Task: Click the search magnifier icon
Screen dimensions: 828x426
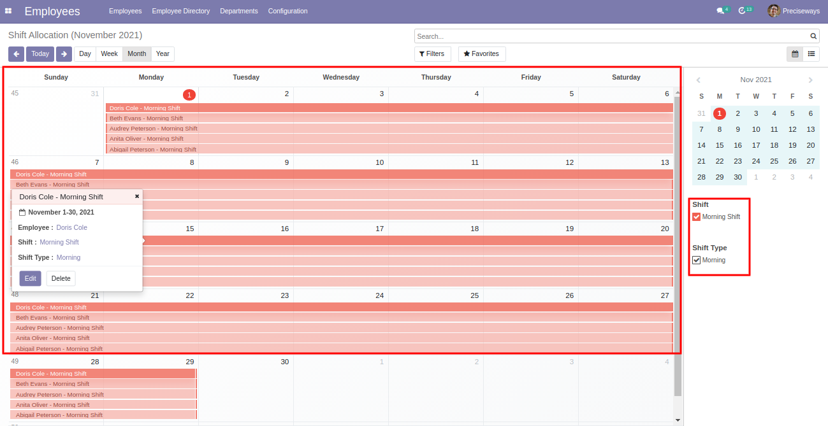Action: 813,36
